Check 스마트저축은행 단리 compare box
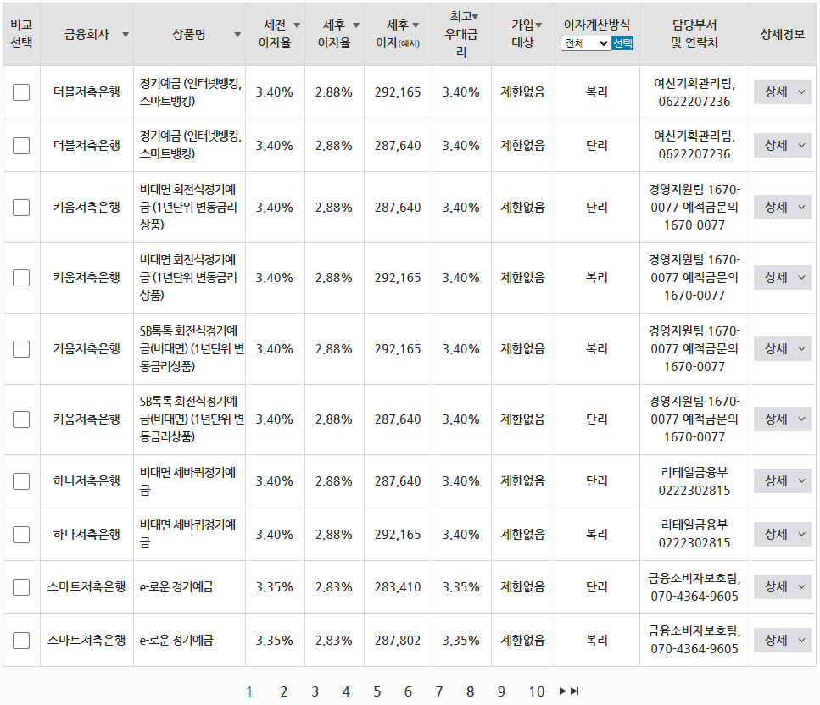Screen dimensions: 820x705 21,587
